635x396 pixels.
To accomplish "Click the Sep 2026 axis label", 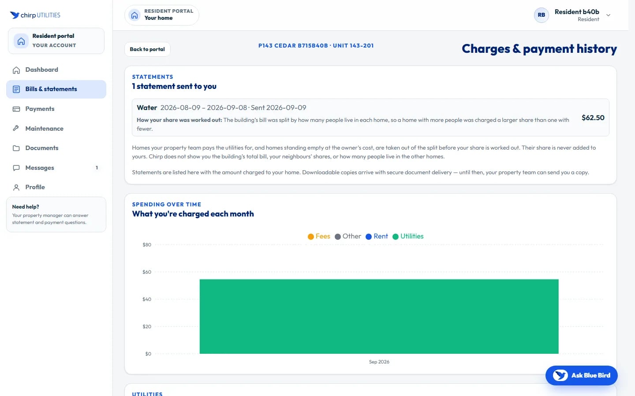I will click(x=379, y=362).
